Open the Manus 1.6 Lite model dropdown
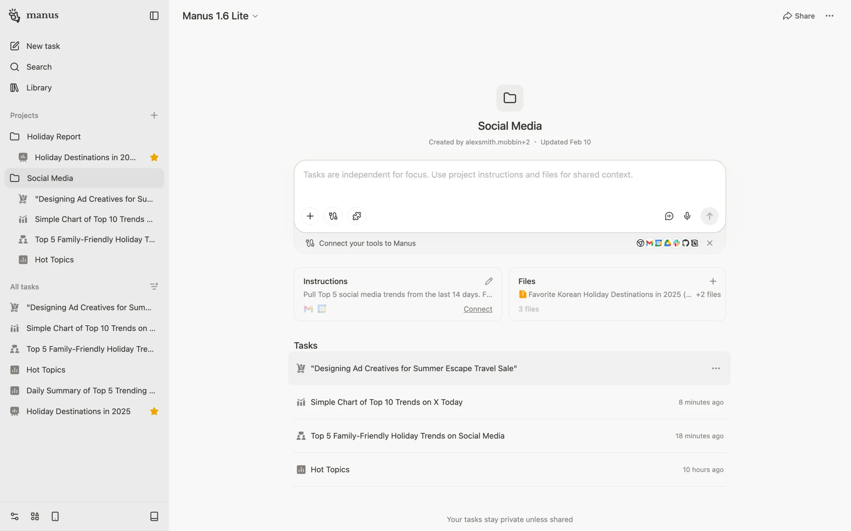 (x=220, y=16)
